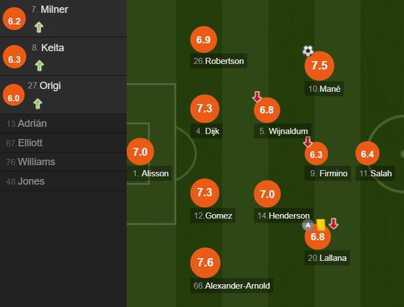Screen dimensions: 404x307
Task: Click the green substituted-on arrow under Milner
Action: point(39,27)
